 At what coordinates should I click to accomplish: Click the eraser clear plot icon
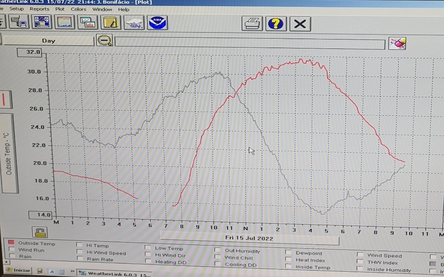(397, 43)
